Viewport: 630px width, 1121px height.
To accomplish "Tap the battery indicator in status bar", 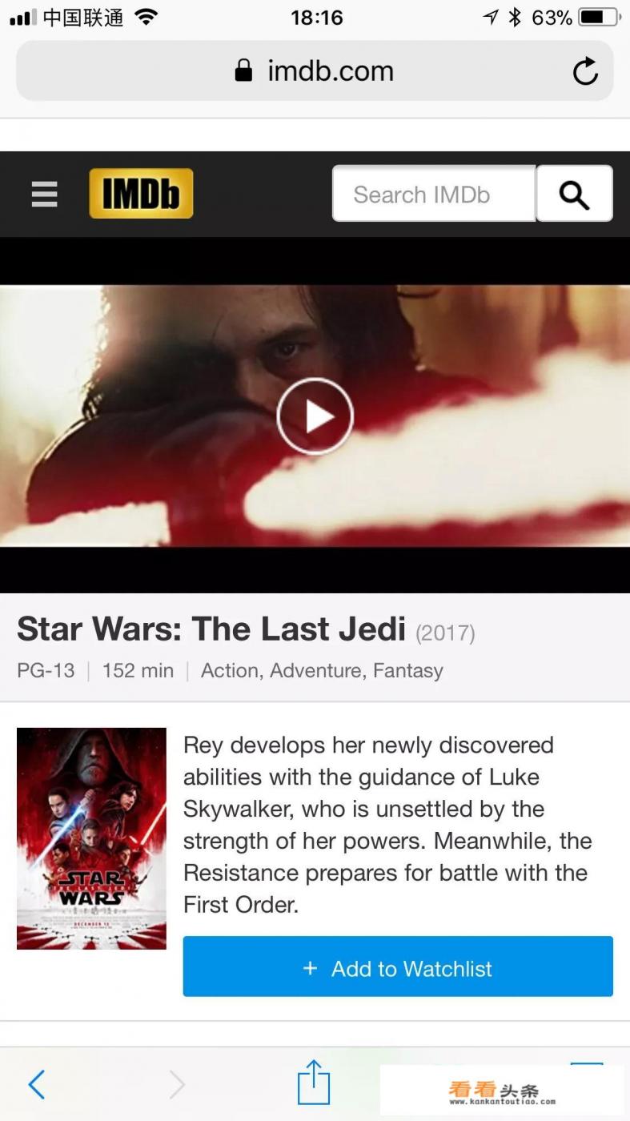I will pyautogui.click(x=600, y=17).
